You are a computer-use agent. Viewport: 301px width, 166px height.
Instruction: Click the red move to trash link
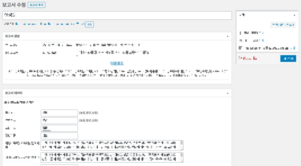pos(248,59)
